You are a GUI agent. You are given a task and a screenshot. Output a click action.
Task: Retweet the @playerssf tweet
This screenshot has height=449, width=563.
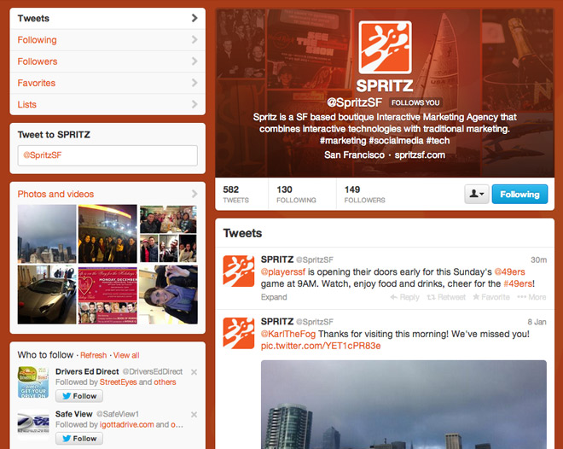tap(446, 297)
